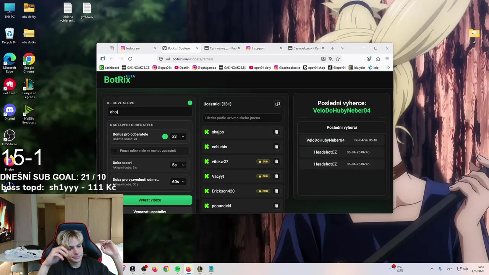Click the BotRix logo

pyautogui.click(x=119, y=79)
